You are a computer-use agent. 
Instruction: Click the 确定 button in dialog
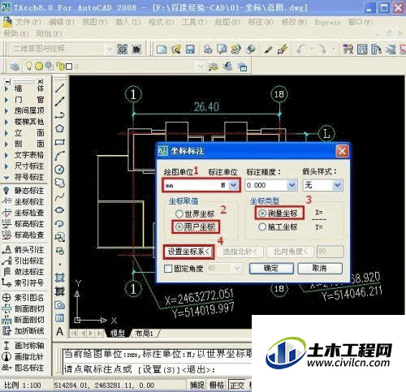(x=271, y=269)
